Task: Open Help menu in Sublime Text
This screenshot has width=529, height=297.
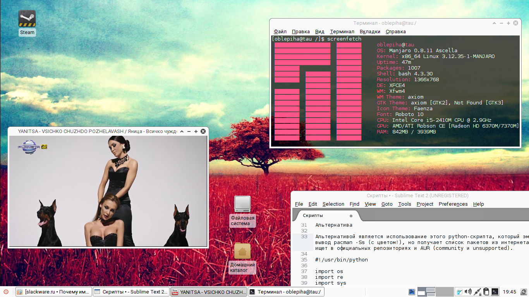Action: pos(478,204)
